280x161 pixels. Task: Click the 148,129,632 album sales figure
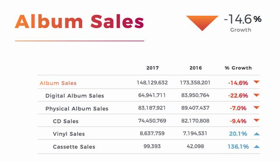click(x=152, y=83)
